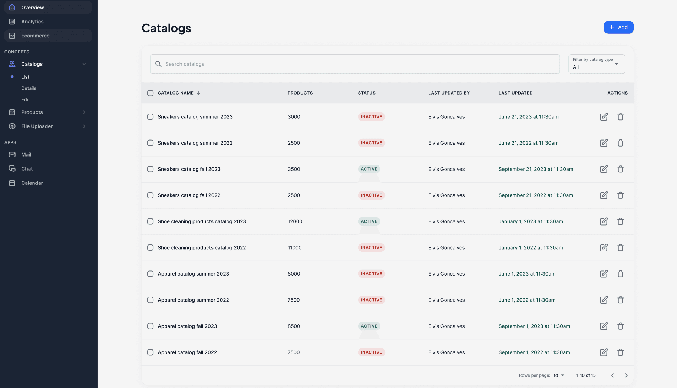Click the previous page arrow

[x=612, y=375]
